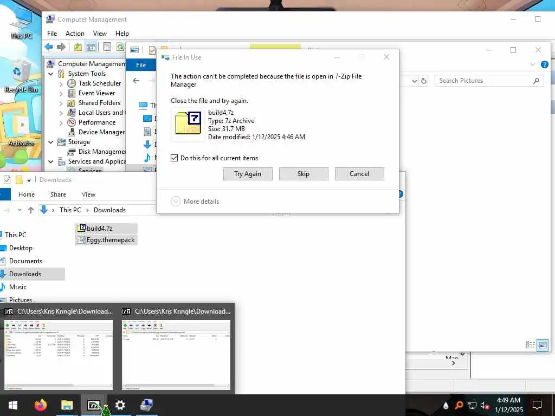Switch to large icons view in Pictures window

click(x=542, y=344)
